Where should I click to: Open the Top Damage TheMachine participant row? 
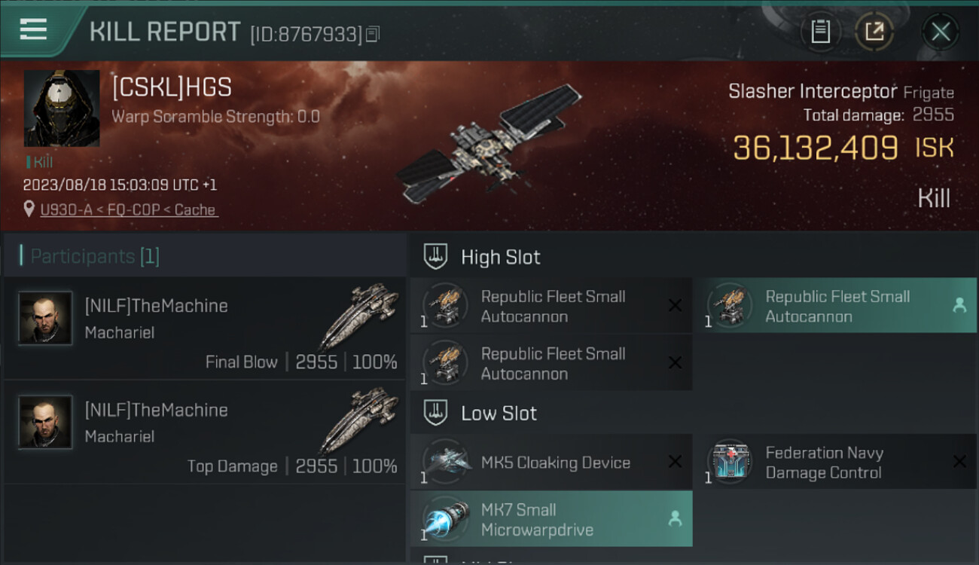tap(205, 432)
